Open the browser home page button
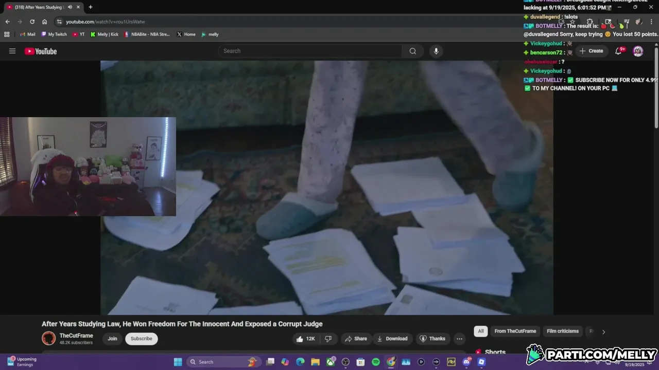Image resolution: width=659 pixels, height=370 pixels. coord(44,22)
